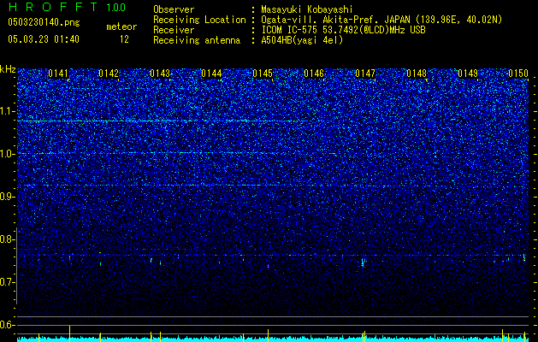Click the 0.9 kHz axis tick label
This screenshot has width=538, height=342.
8,197
